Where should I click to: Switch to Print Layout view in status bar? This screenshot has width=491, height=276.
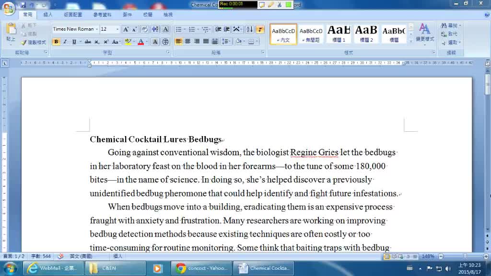387,257
